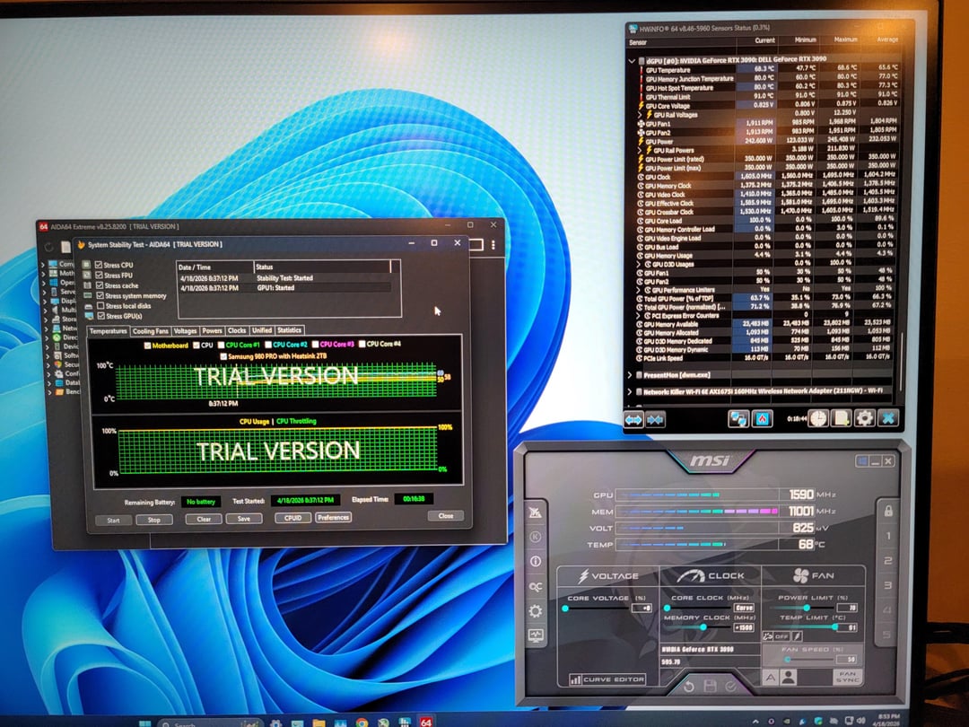Click HWiNFO log file icon

pos(842,418)
